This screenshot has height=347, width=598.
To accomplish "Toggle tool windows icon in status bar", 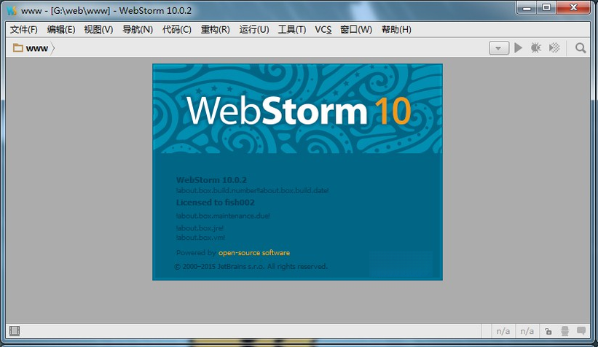I will (15, 330).
